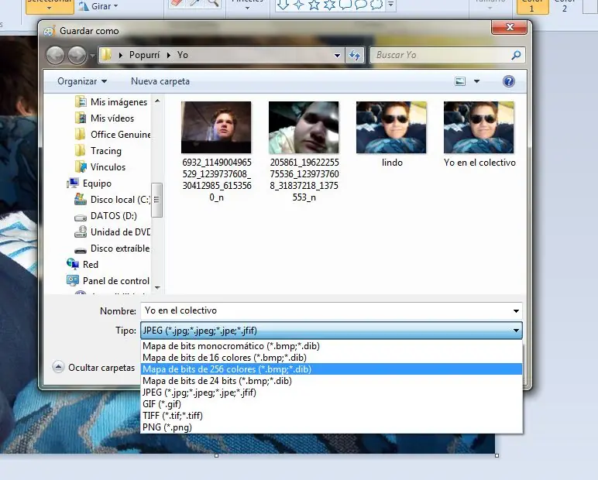Click the refresh button next to address bar
This screenshot has width=598, height=480.
(x=355, y=55)
